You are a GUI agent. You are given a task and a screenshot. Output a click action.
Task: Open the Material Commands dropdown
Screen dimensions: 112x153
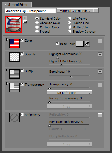pos(78,11)
